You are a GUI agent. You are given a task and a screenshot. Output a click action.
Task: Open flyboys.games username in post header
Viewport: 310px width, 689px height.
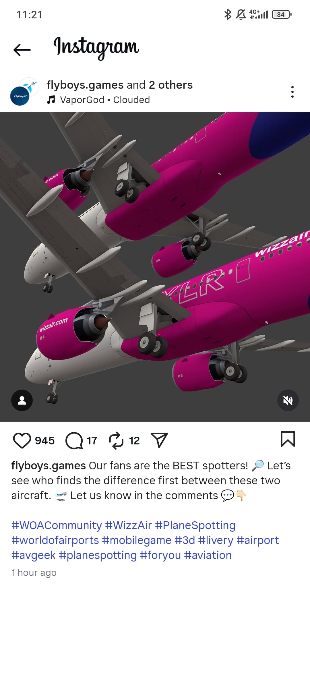(x=85, y=85)
